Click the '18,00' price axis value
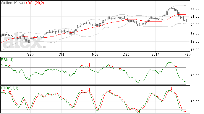Image resolution: width=204 pixels, height=114 pixels. (x=195, y=42)
